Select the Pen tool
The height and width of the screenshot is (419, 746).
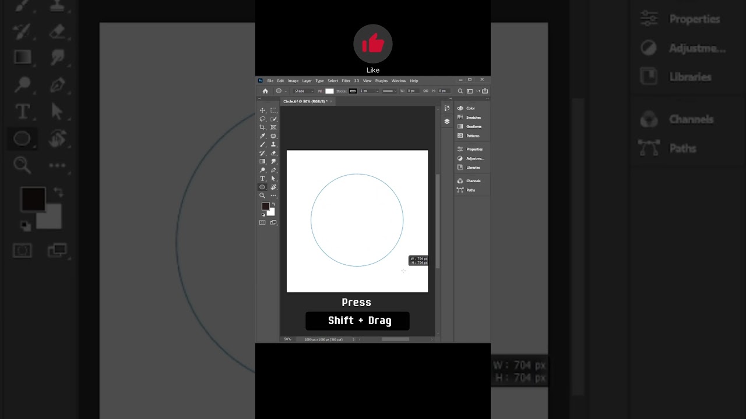point(273,170)
